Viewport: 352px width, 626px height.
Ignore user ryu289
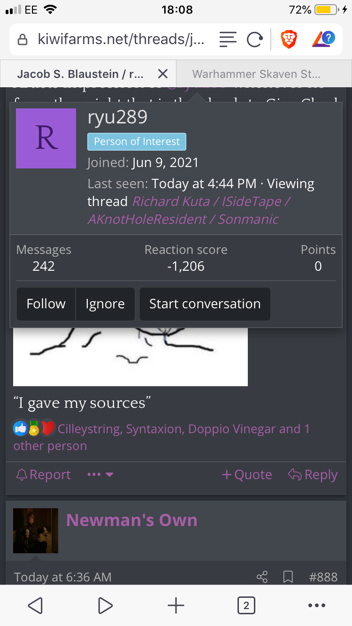click(105, 304)
